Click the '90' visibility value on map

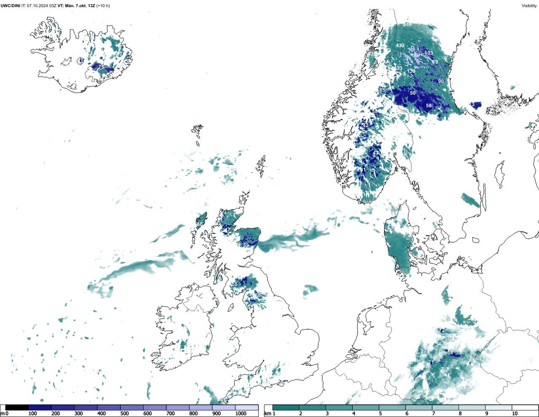click(441, 81)
